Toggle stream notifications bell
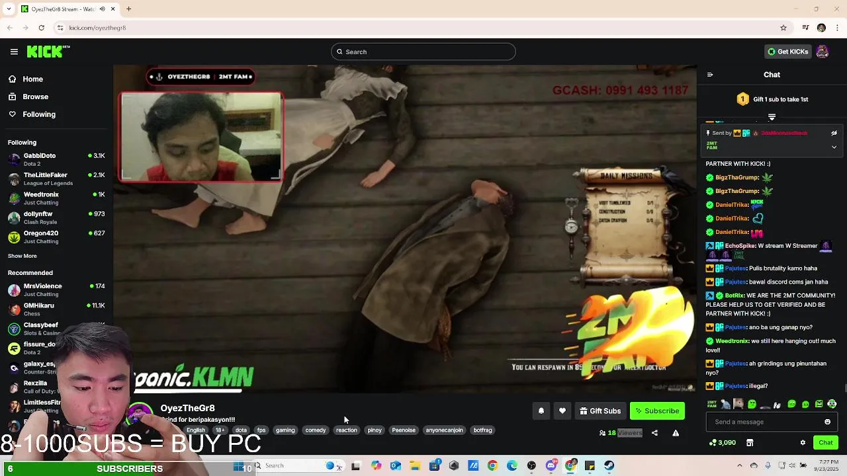Screen dimensions: 847x476 click(x=541, y=411)
